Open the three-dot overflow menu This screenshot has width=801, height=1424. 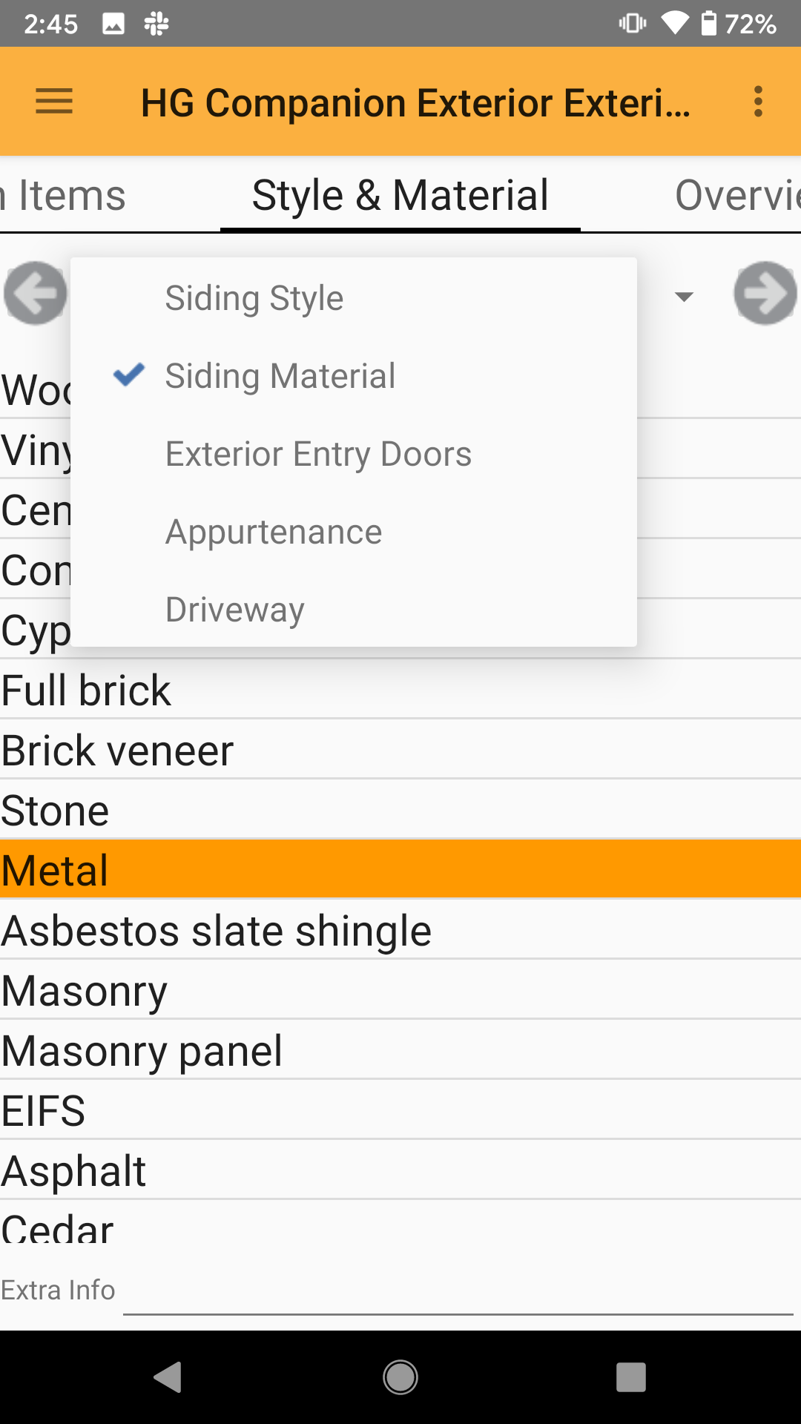click(757, 102)
